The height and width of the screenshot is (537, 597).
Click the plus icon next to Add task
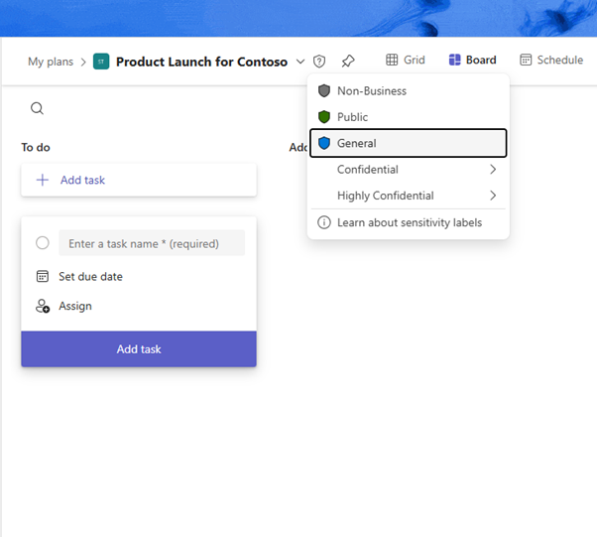click(x=43, y=180)
